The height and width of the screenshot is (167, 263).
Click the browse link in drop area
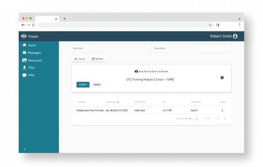pos(164,72)
